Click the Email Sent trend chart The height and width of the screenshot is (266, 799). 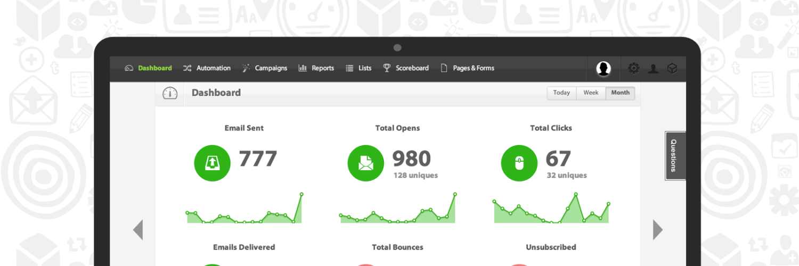(244, 208)
